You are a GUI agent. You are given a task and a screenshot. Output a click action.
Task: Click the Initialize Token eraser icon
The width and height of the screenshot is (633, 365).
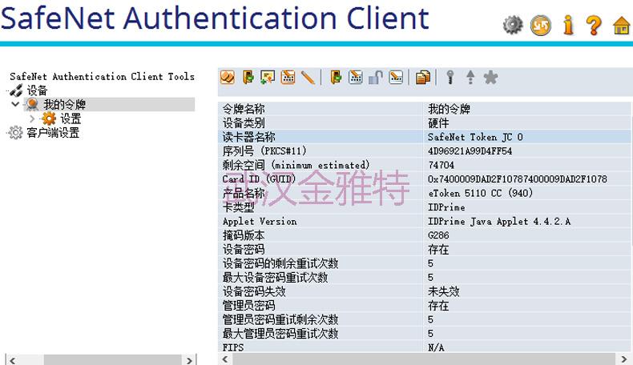tap(228, 77)
